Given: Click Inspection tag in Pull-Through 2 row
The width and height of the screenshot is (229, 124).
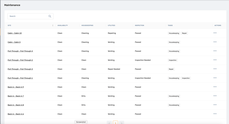Looking at the screenshot, I should tap(173, 60).
